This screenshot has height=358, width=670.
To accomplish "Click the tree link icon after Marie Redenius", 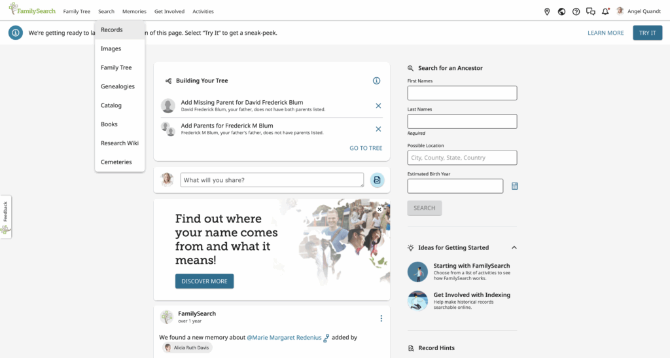I will (326, 338).
